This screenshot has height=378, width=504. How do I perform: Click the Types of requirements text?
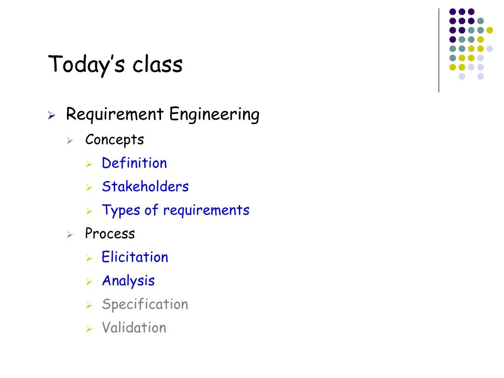(x=176, y=211)
